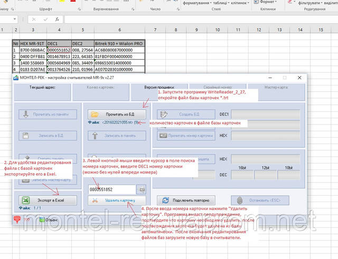Select Excel cell 0000551852 in DEC1 column
This screenshot has height=259, width=338.
[59, 50]
